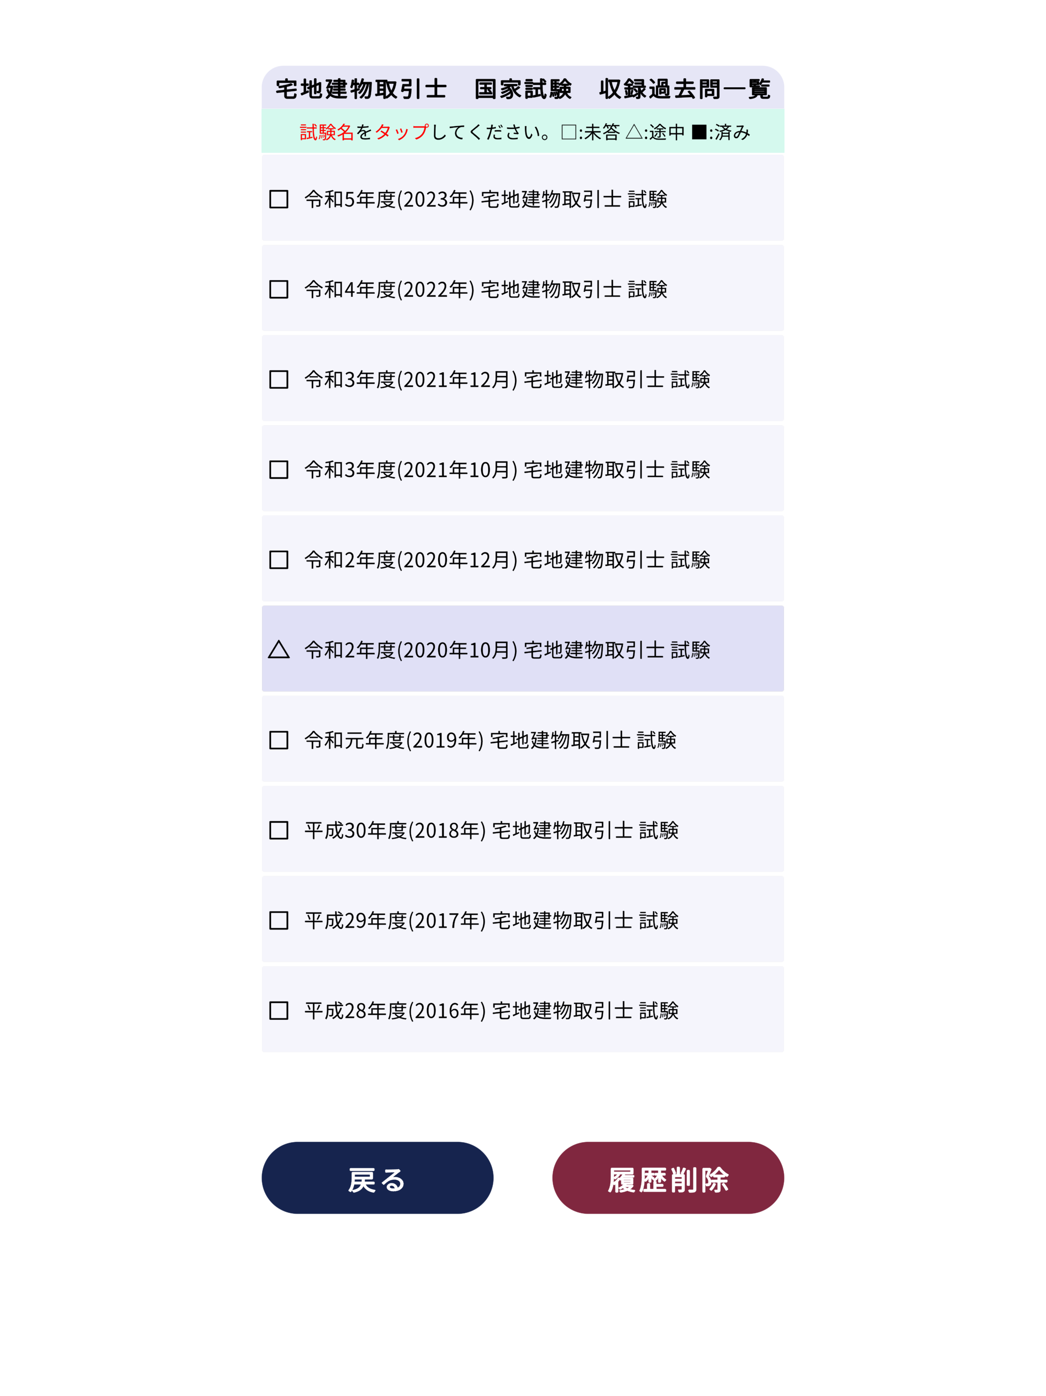The image size is (1046, 1396).
Task: Click status square for 令和3年度(2021年12月)
Action: click(x=278, y=379)
